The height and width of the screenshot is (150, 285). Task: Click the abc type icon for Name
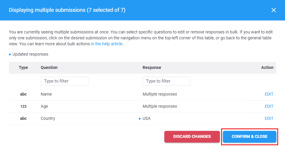pyautogui.click(x=23, y=94)
